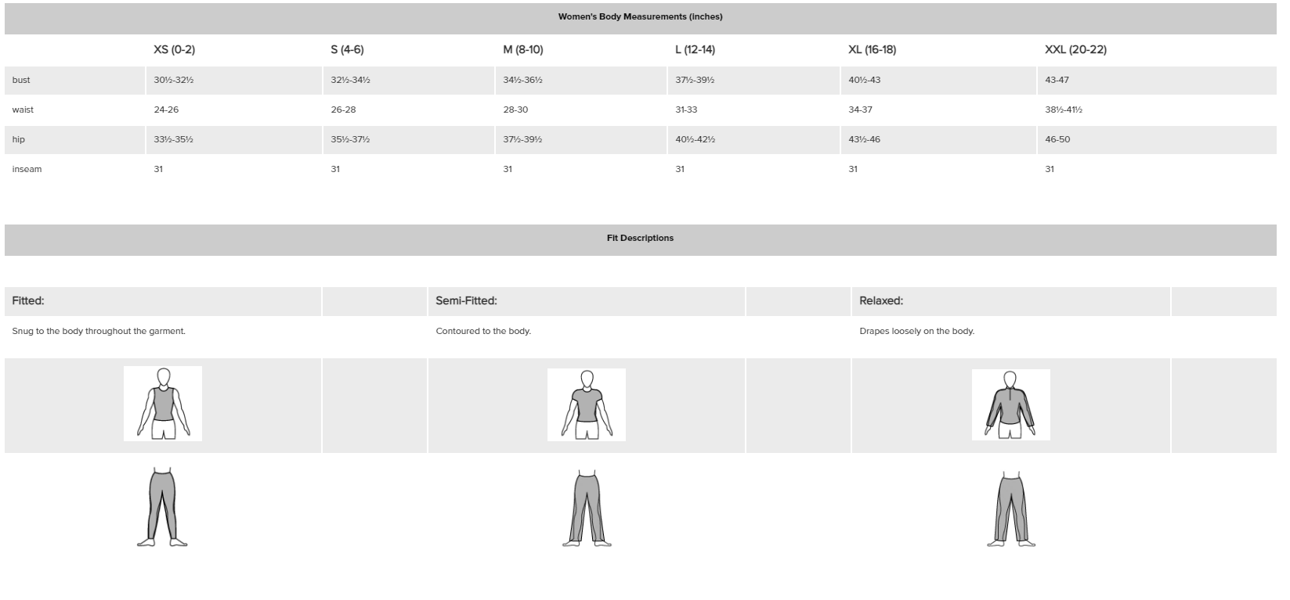
Task: Select waist value 24-26
Action: pos(166,110)
